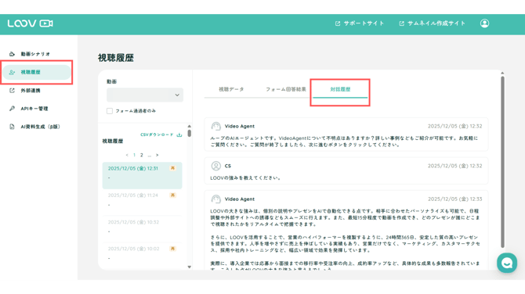Select history entry 2025/12/05 10:32

pyautogui.click(x=143, y=229)
